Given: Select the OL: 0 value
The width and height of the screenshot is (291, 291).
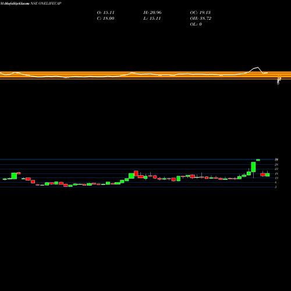Looking at the screenshot, I should coord(196,24).
